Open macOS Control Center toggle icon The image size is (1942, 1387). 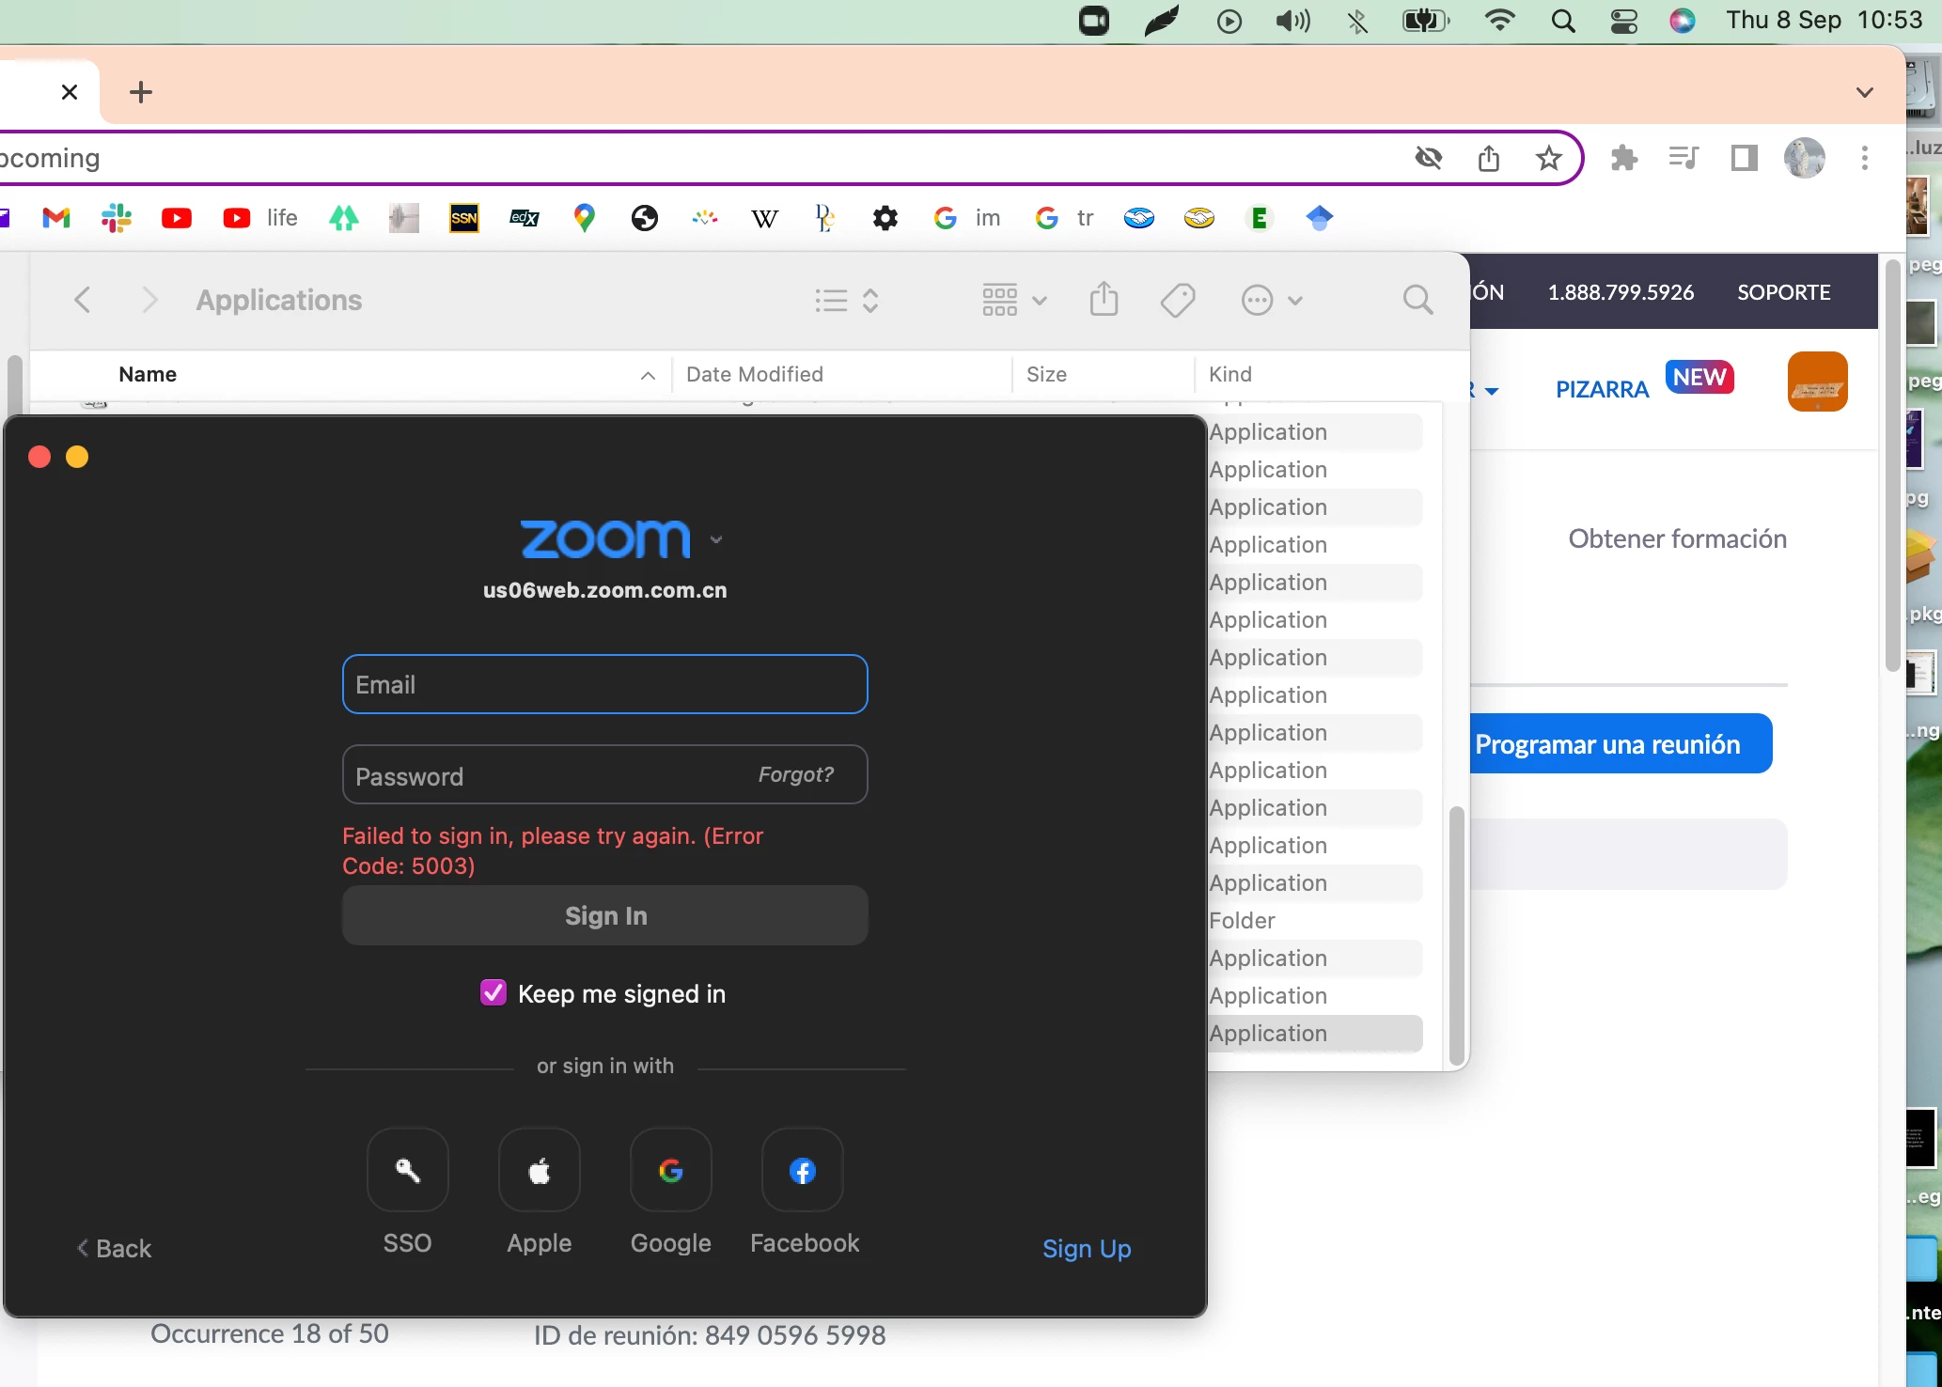[1623, 21]
